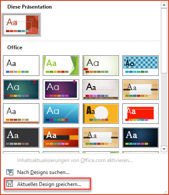Click the save icon beside Aktuelles Design speichern
Image resolution: width=169 pixels, height=195 pixels.
coord(10,184)
